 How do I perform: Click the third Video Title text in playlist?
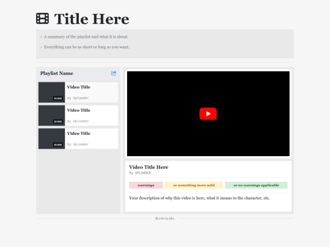point(79,133)
